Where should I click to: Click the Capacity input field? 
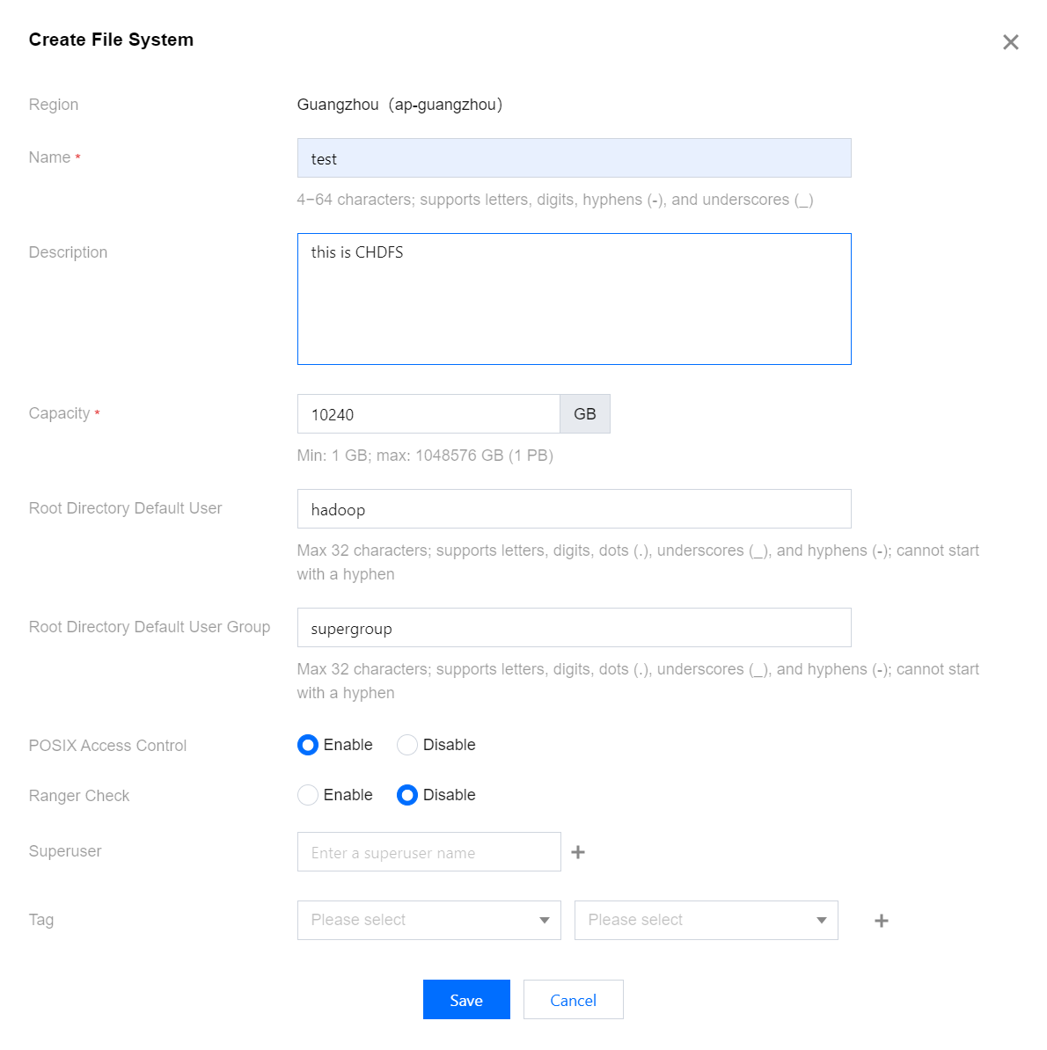tap(428, 414)
